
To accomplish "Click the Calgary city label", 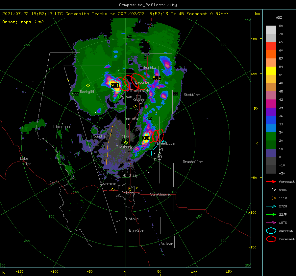I will click(x=128, y=193).
